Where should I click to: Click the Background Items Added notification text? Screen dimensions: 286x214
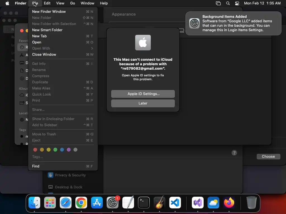pos(225,16)
